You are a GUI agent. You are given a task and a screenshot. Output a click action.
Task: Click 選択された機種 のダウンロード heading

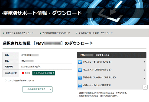tap(47, 43)
